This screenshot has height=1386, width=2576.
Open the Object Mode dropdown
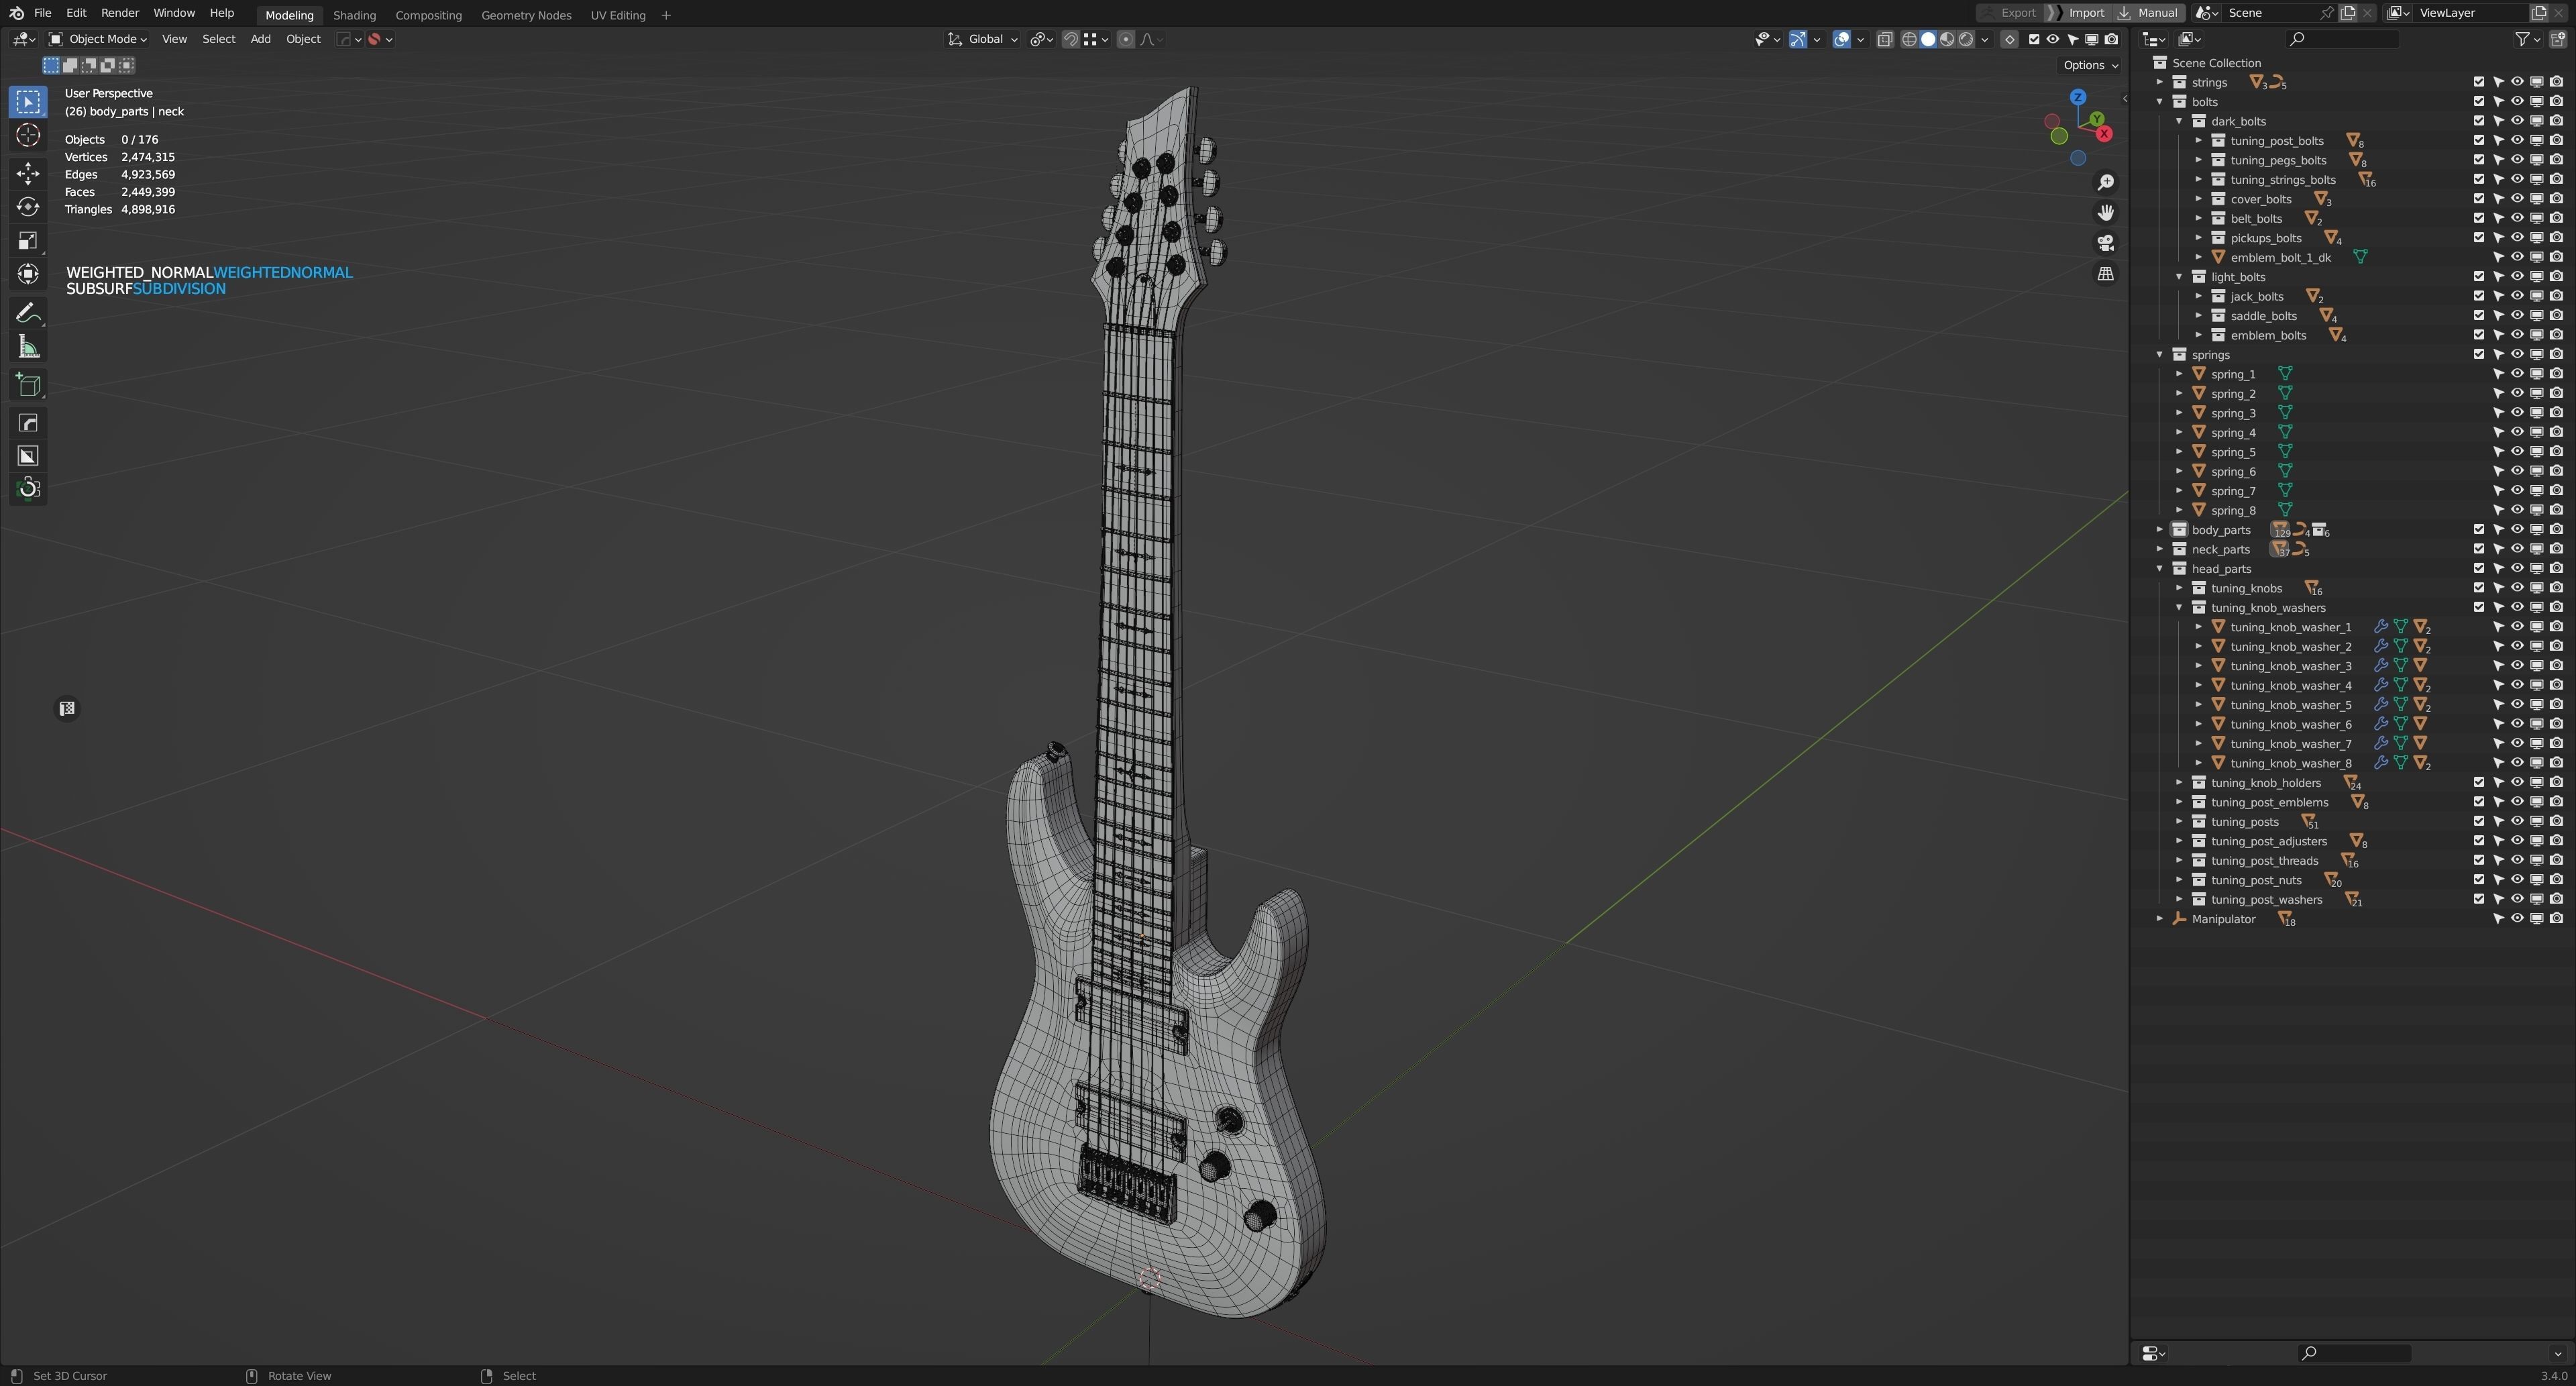click(98, 39)
